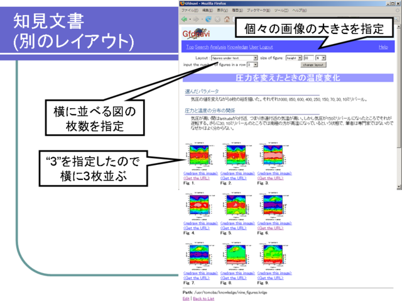Screen dimensions: 402x302
Task: Open the 編集(E) menu
Action: [207, 10]
